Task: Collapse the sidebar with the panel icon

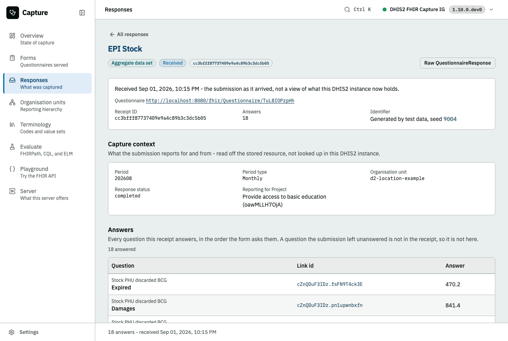Action: (x=82, y=13)
